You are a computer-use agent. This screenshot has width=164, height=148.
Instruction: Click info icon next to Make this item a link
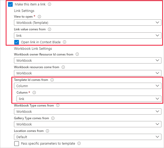click(49, 4)
